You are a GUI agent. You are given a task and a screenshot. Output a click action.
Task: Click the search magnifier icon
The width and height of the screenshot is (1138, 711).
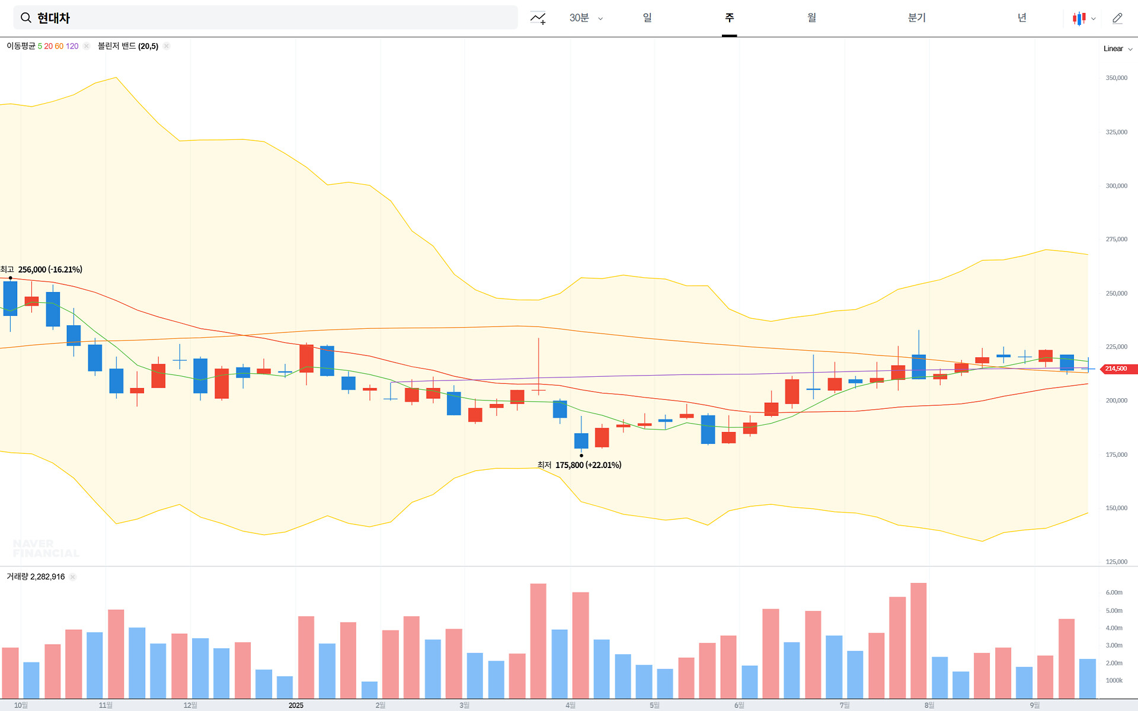point(25,18)
